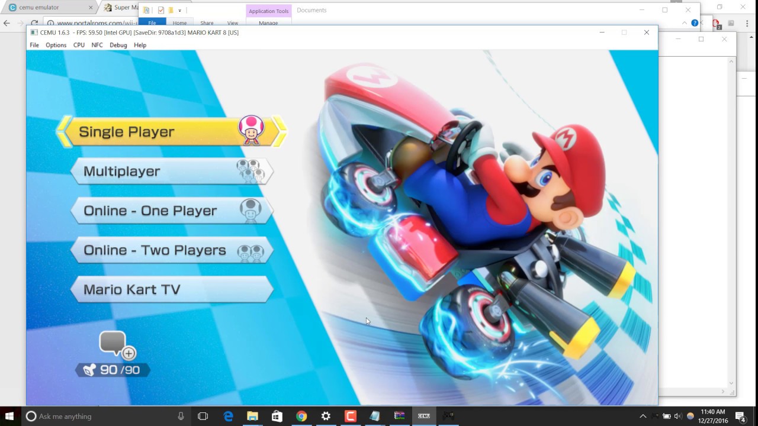Click the CEMU taskbar button

coord(424,416)
